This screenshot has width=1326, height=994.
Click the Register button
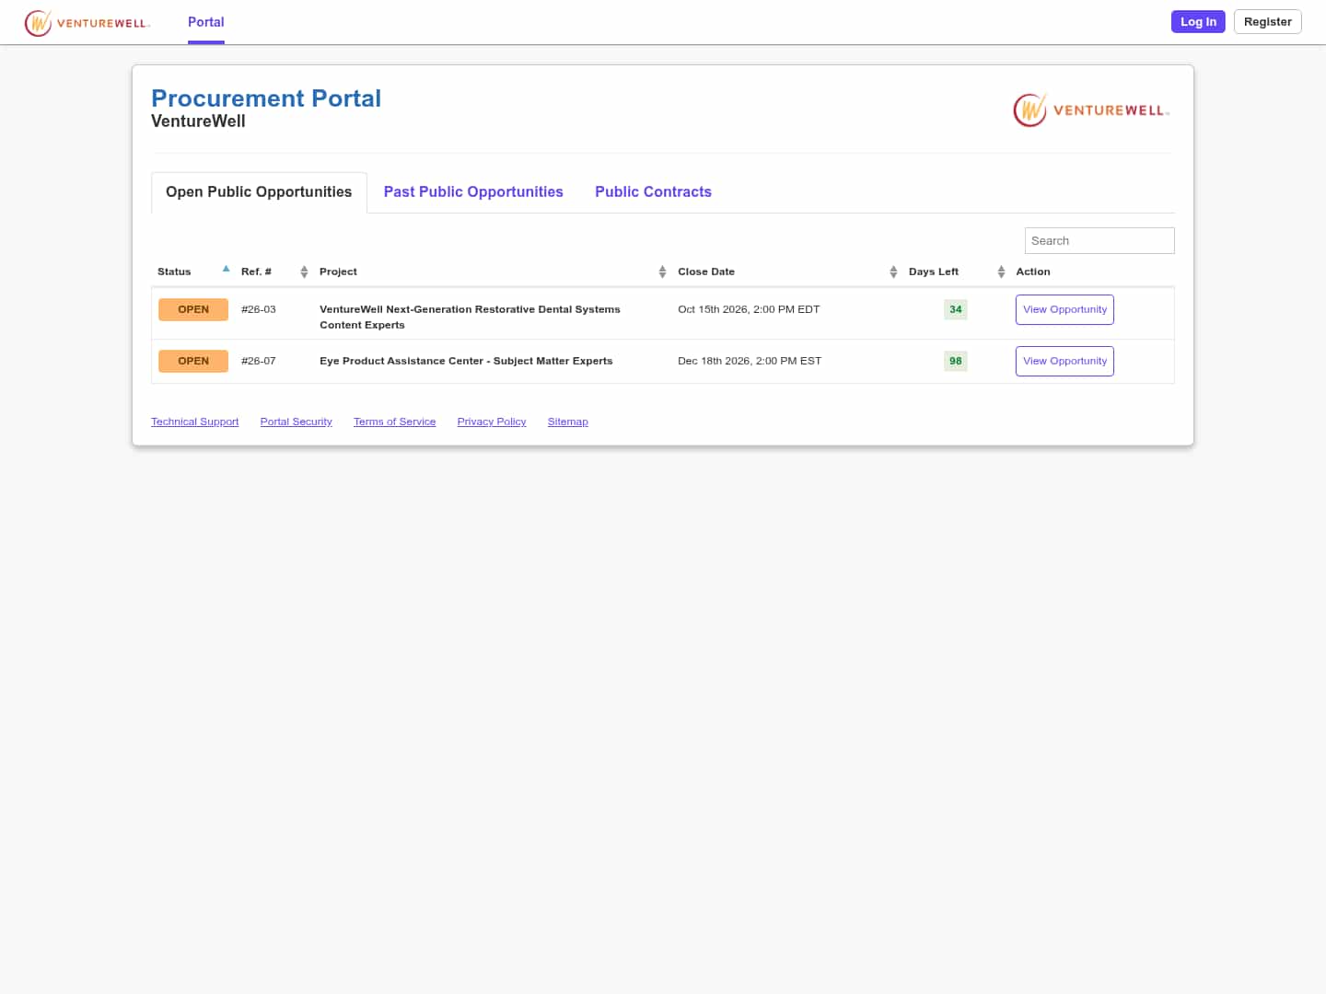point(1267,22)
